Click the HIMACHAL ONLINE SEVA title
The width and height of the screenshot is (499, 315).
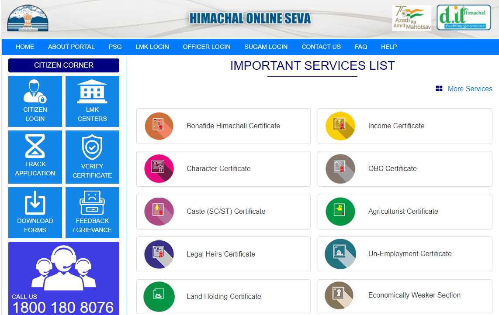point(250,18)
